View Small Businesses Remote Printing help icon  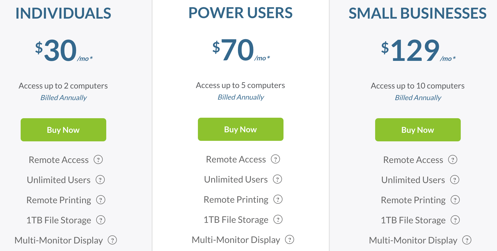point(455,200)
